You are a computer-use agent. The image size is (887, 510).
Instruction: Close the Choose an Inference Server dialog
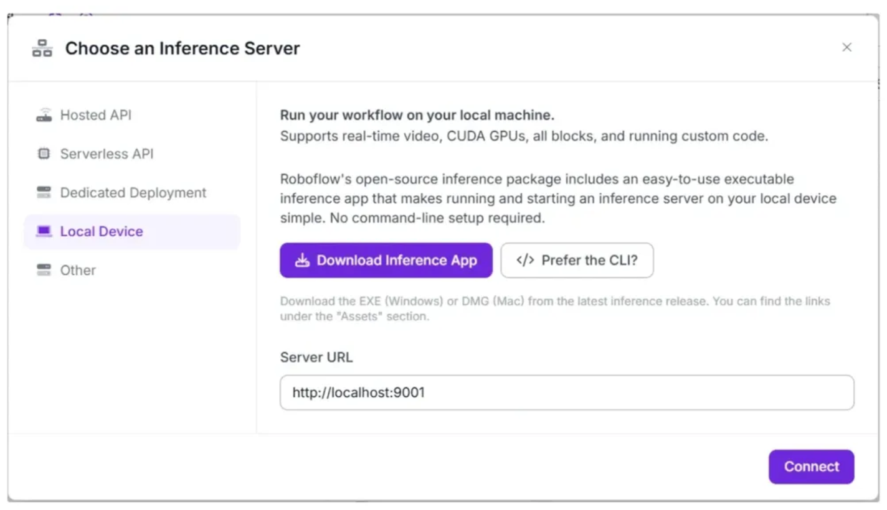pos(847,47)
